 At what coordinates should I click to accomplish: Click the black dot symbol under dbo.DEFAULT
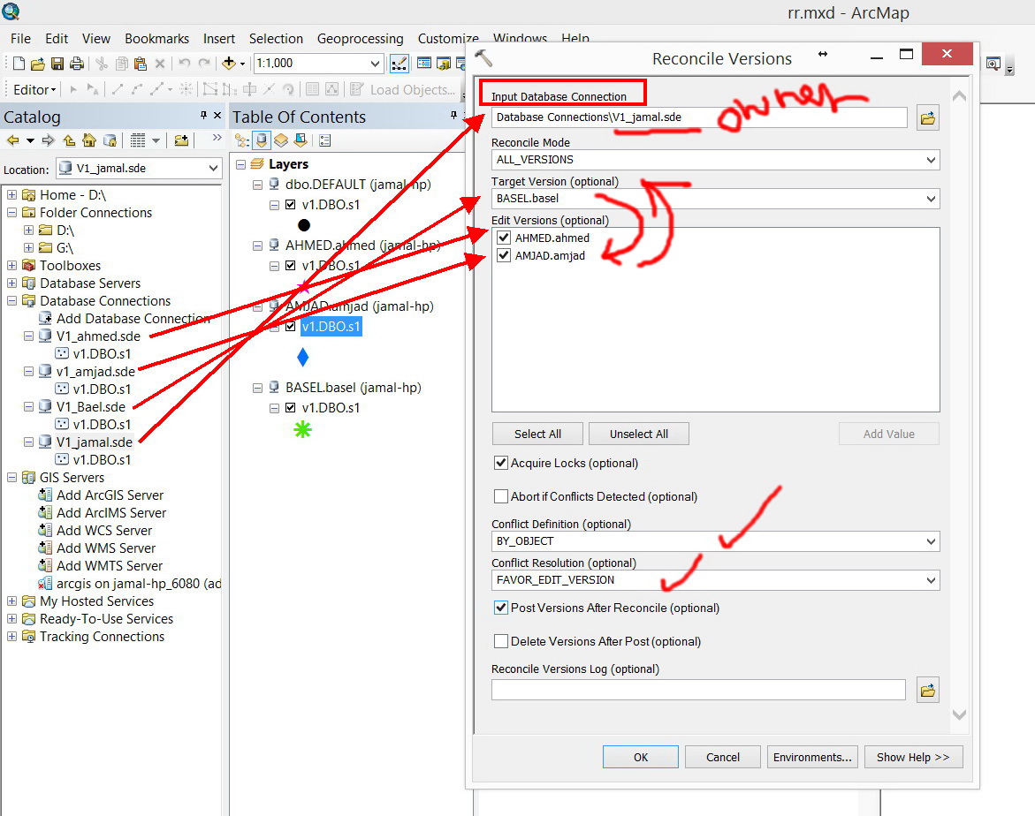[304, 225]
